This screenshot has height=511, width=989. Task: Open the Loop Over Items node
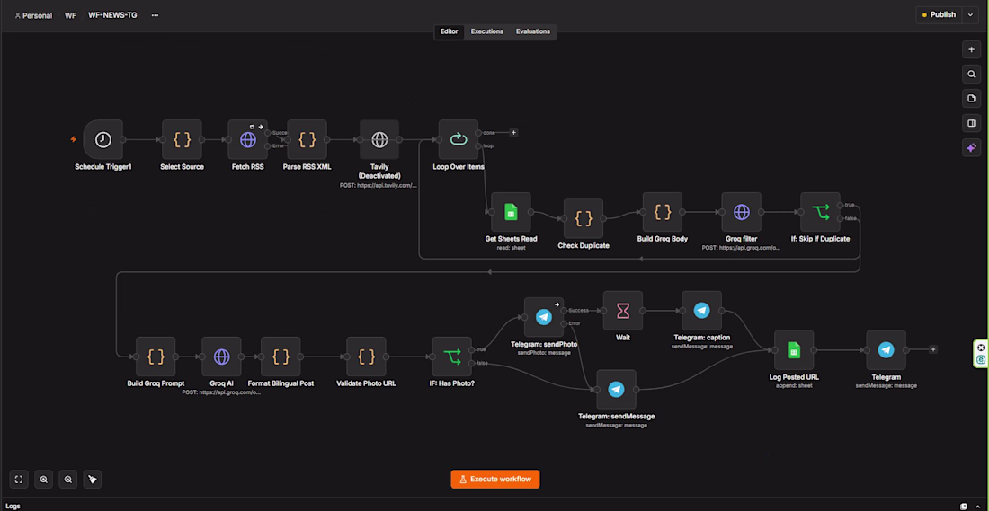coord(458,139)
